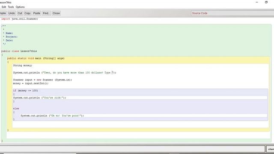Click the money = input.nextInt() line

(x=31, y=83)
